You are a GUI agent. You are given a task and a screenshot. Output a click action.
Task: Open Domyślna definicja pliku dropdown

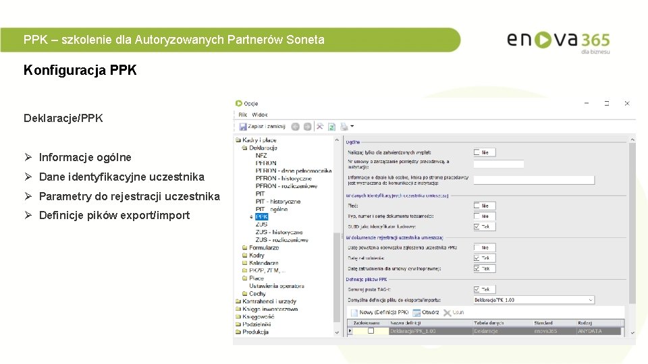[x=590, y=300]
